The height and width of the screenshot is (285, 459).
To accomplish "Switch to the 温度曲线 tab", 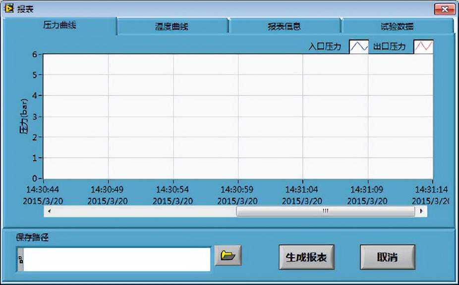I will point(172,27).
